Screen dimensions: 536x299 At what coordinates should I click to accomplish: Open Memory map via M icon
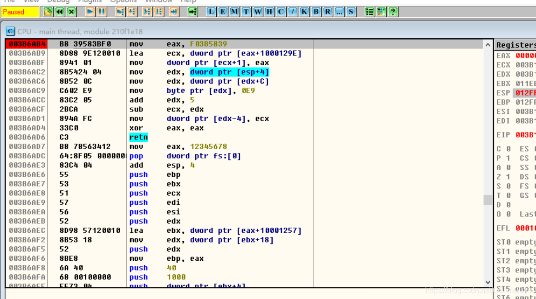pyautogui.click(x=234, y=12)
